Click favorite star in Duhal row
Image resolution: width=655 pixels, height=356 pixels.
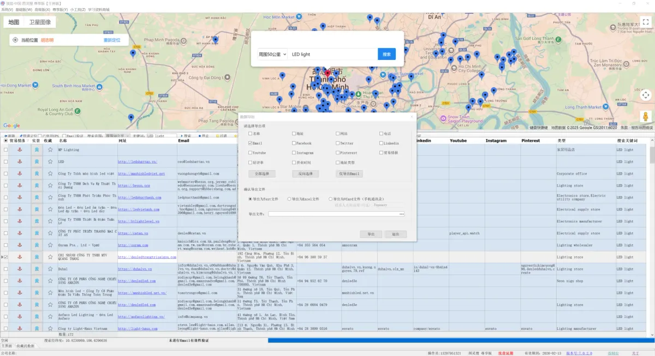[x=50, y=269]
